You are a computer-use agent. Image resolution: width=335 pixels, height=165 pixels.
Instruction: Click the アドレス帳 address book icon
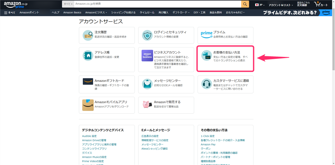[x=88, y=56]
